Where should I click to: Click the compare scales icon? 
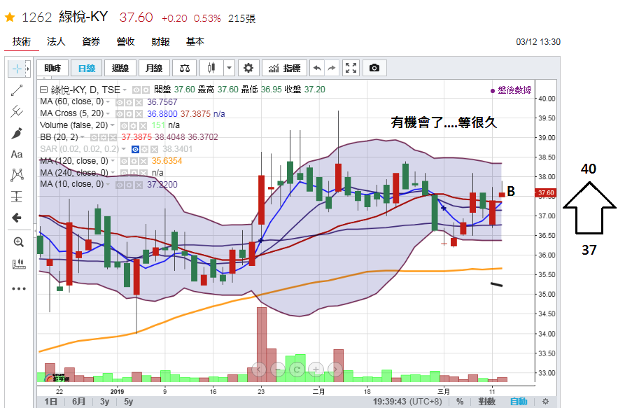pyautogui.click(x=185, y=68)
